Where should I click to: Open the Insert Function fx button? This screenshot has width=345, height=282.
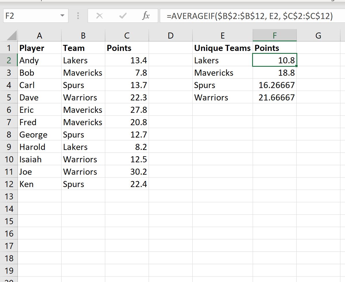coord(146,16)
